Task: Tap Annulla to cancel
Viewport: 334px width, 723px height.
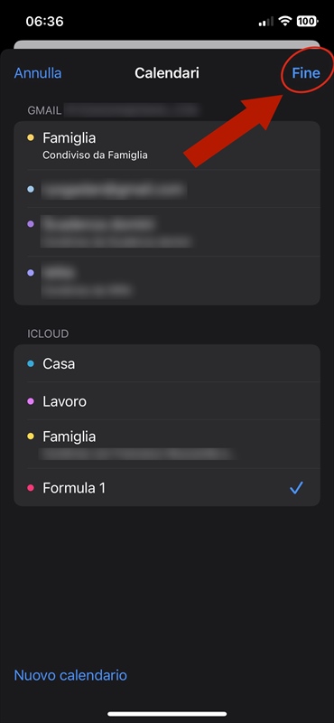Action: pyautogui.click(x=38, y=73)
